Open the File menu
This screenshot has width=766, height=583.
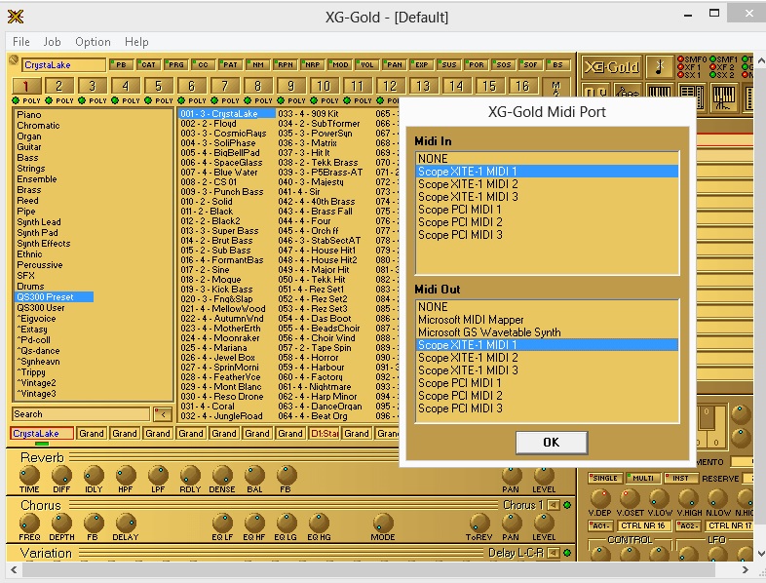coord(21,42)
